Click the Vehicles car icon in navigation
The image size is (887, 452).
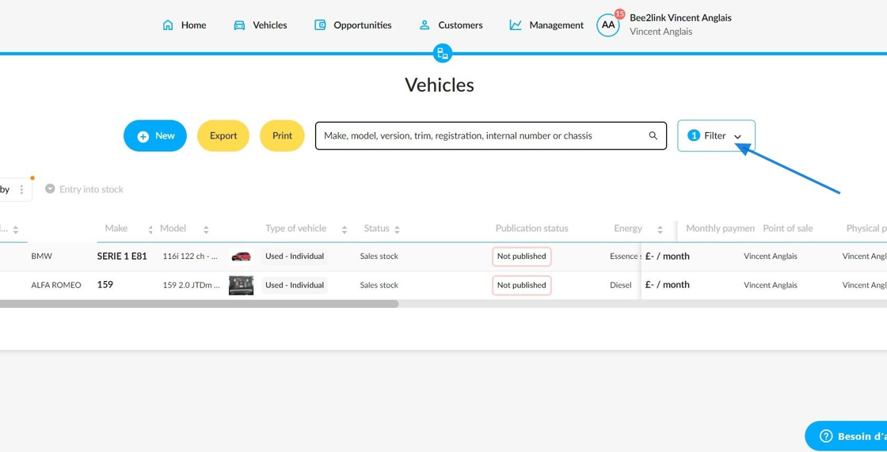[239, 25]
